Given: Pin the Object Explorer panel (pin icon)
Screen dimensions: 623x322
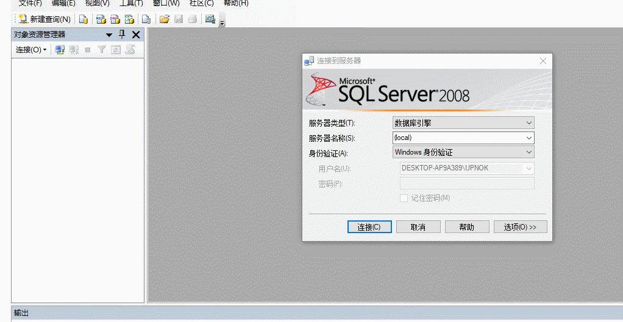Looking at the screenshot, I should coord(123,35).
